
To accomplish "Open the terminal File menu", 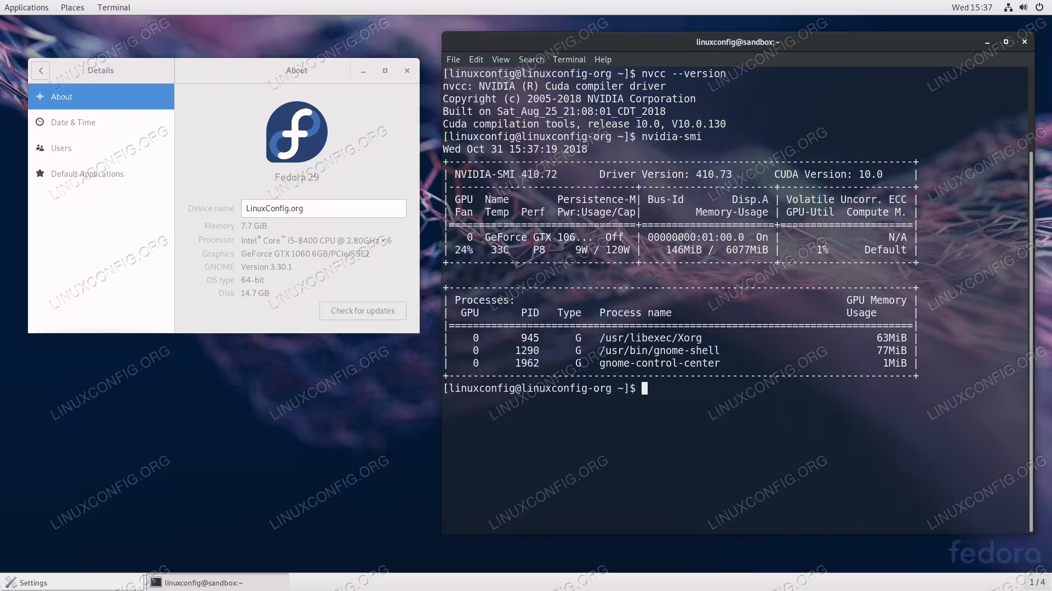I will click(x=453, y=60).
